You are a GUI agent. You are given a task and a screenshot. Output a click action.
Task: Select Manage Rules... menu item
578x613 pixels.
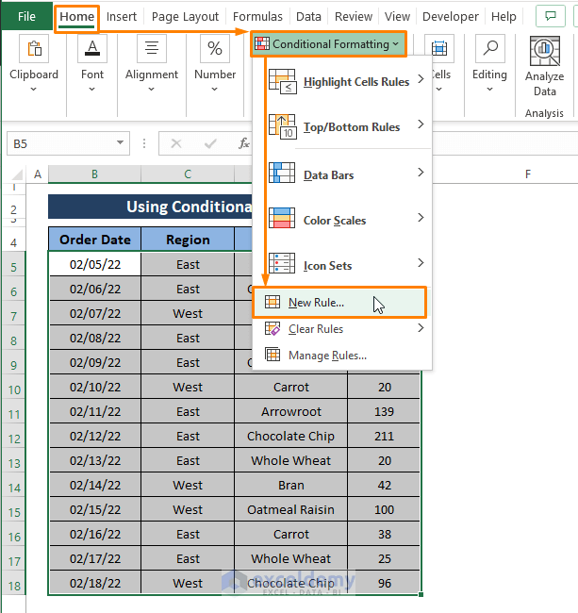click(342, 355)
